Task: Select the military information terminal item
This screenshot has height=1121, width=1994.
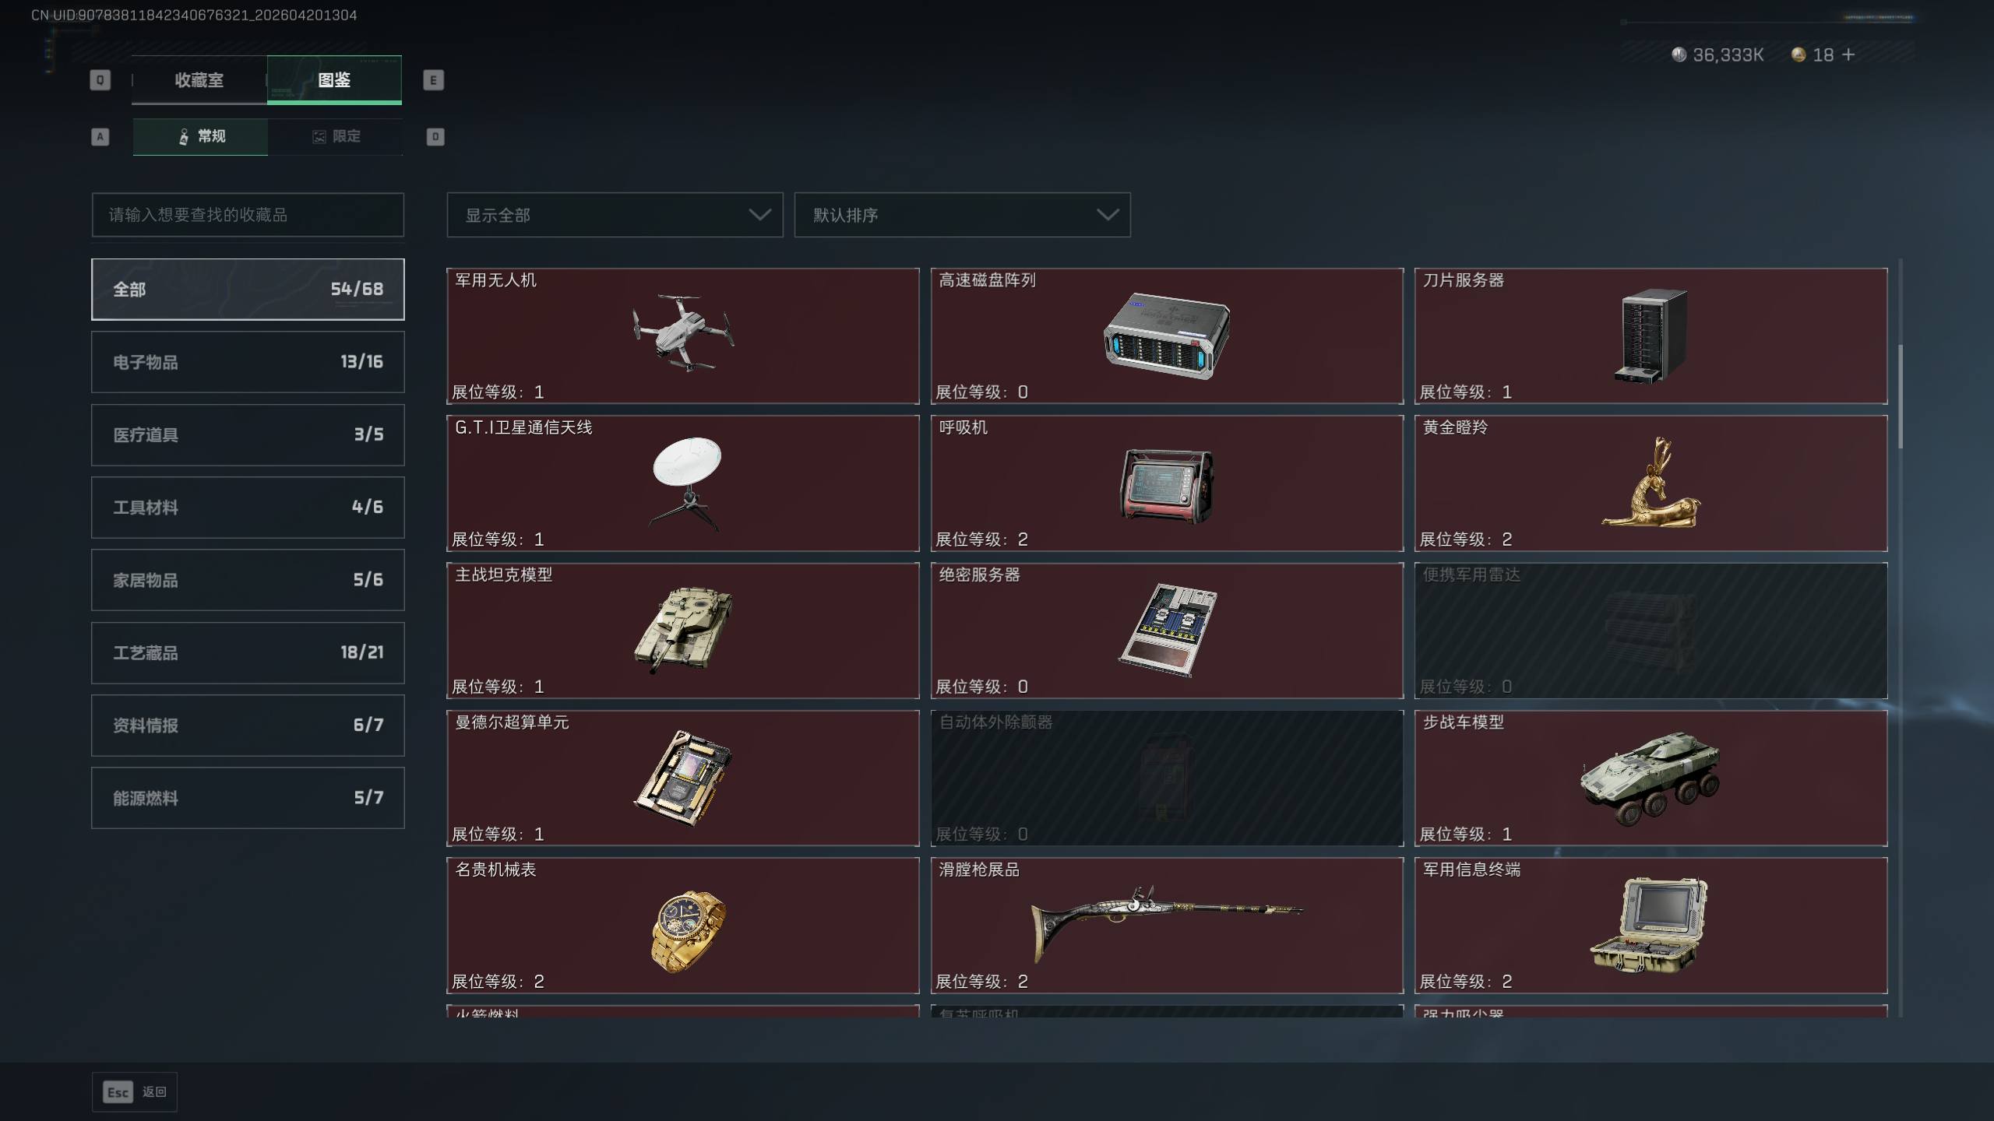Action: point(1651,926)
